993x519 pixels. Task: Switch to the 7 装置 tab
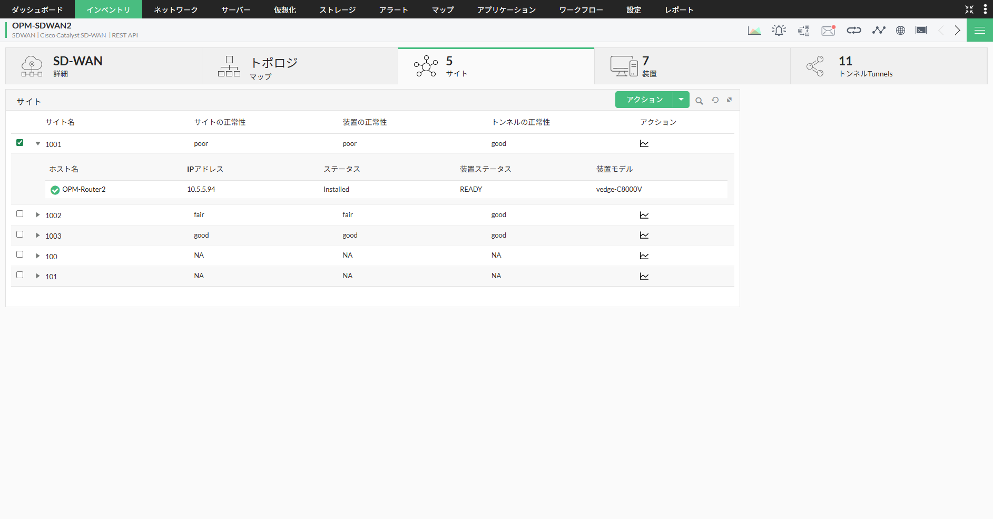coord(692,66)
